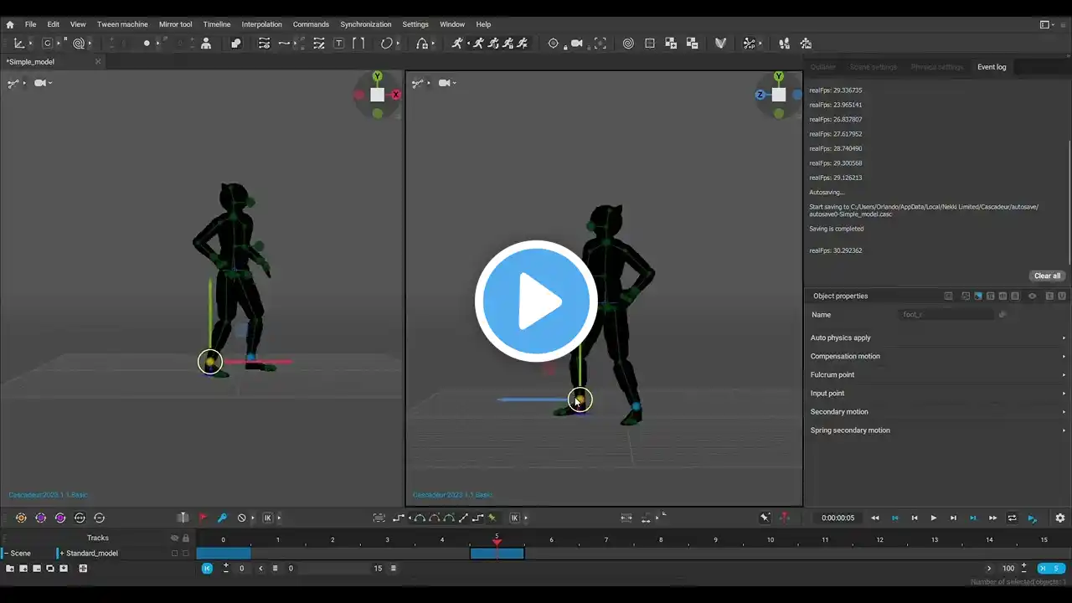
Task: Toggle lock checkbox for Standard_model track
Action: pyautogui.click(x=186, y=554)
